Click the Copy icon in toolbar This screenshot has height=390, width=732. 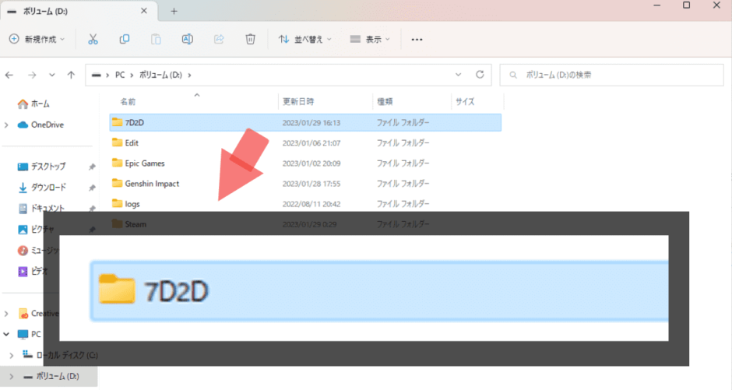click(x=124, y=39)
